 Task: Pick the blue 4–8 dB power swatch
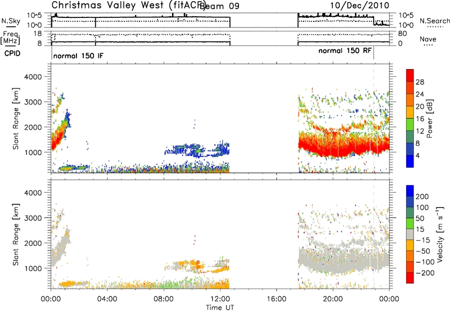coord(410,149)
